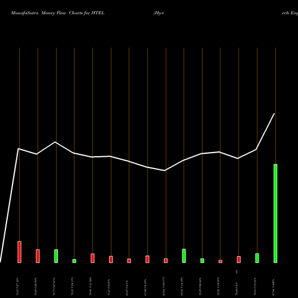This screenshot has width=298, height=298.
Task: Click the tallest green money flow bar
Action: point(275,213)
